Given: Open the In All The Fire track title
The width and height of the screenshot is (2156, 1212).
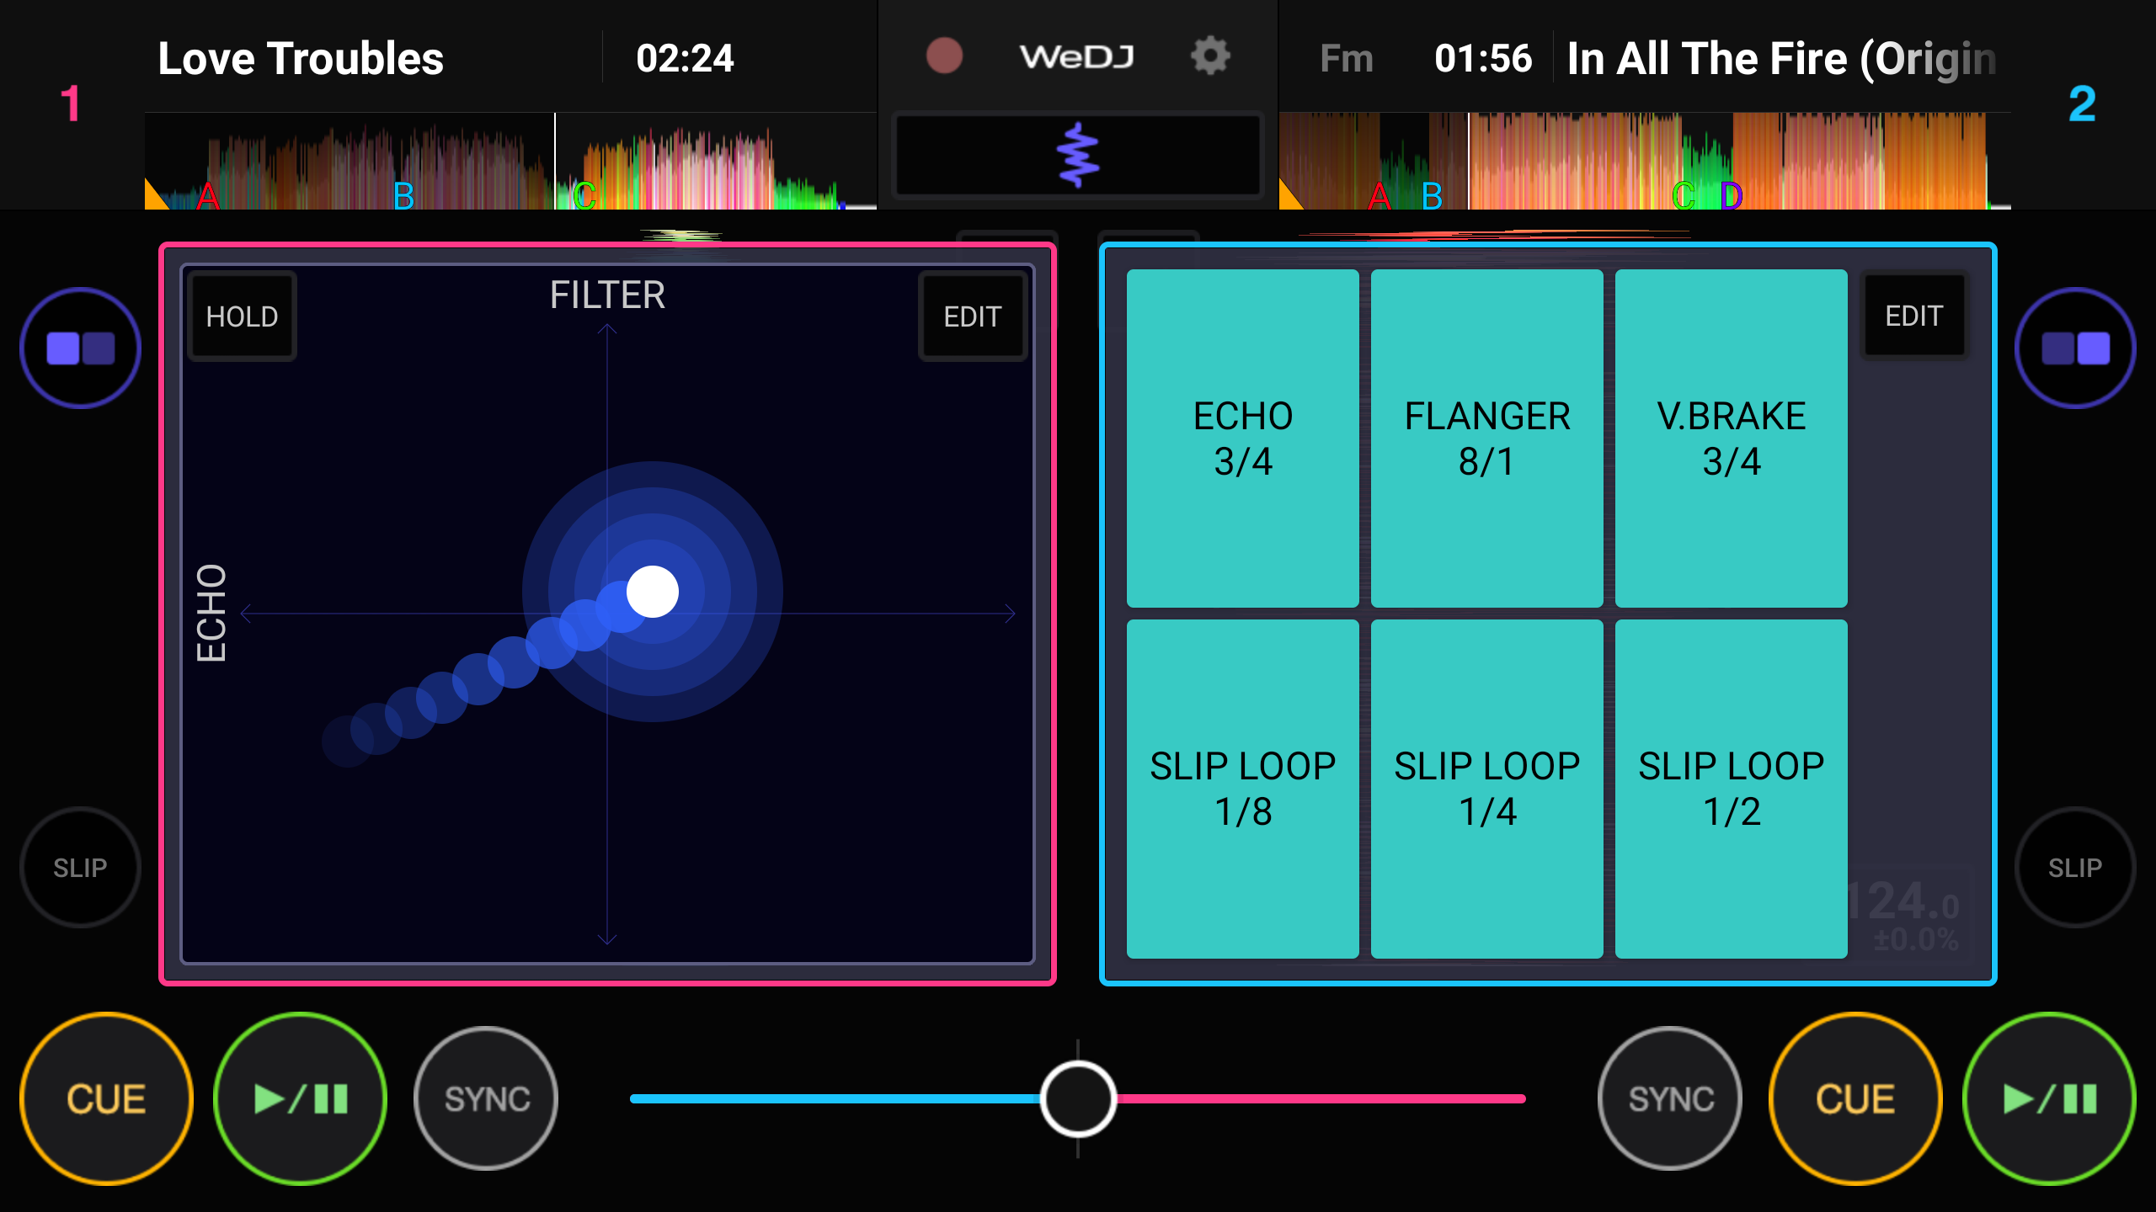Looking at the screenshot, I should (1780, 59).
